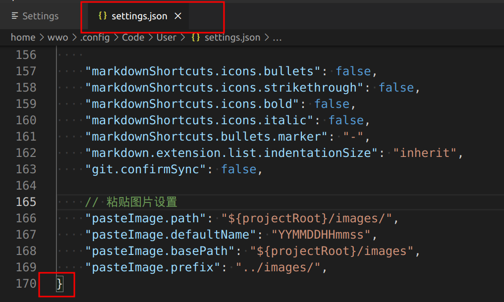Click the "git.confirmSync" false value
The width and height of the screenshot is (504, 302).
[239, 169]
